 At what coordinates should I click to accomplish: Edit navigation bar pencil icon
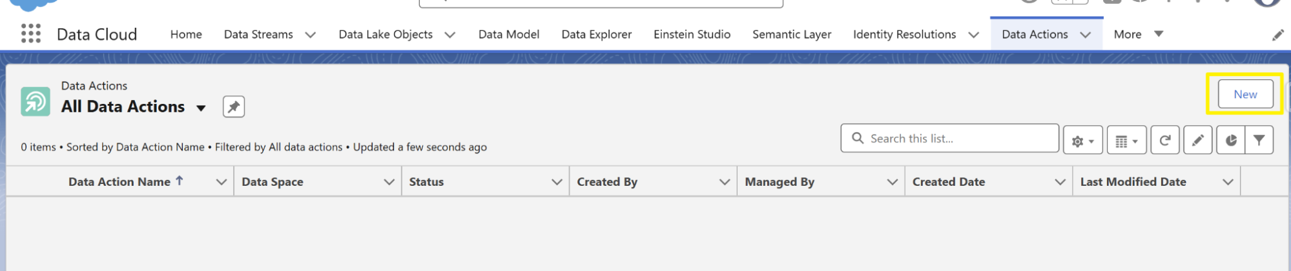[1278, 35]
